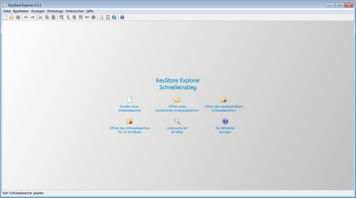Click the Redo arrow in toolbar
The height and width of the screenshot is (198, 356).
(x=32, y=17)
